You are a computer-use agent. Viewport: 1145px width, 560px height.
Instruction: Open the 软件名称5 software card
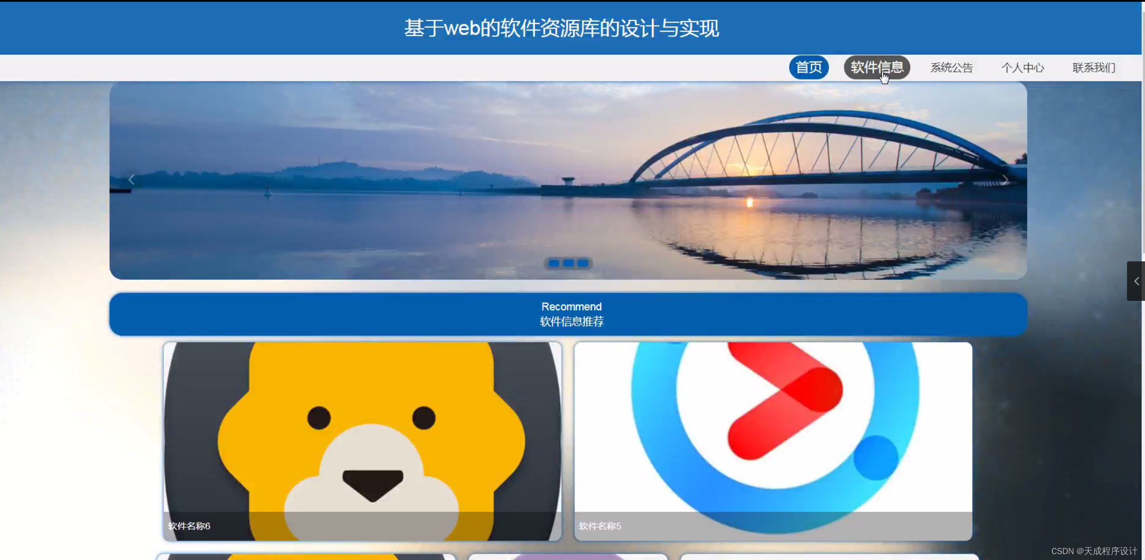click(x=773, y=441)
